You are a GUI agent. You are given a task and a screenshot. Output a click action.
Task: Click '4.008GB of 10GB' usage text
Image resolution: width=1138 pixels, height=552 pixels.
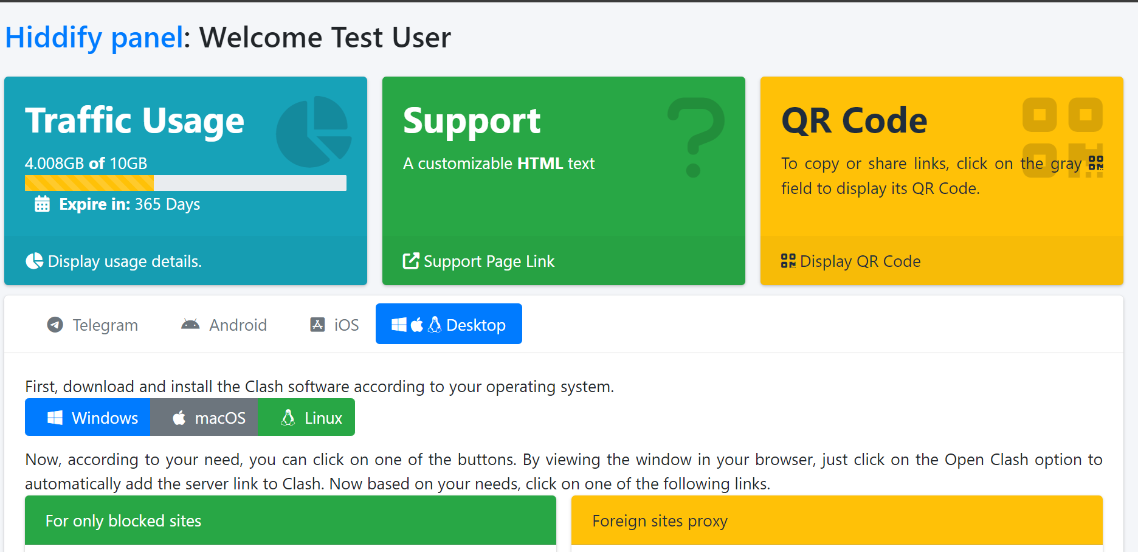click(x=86, y=164)
